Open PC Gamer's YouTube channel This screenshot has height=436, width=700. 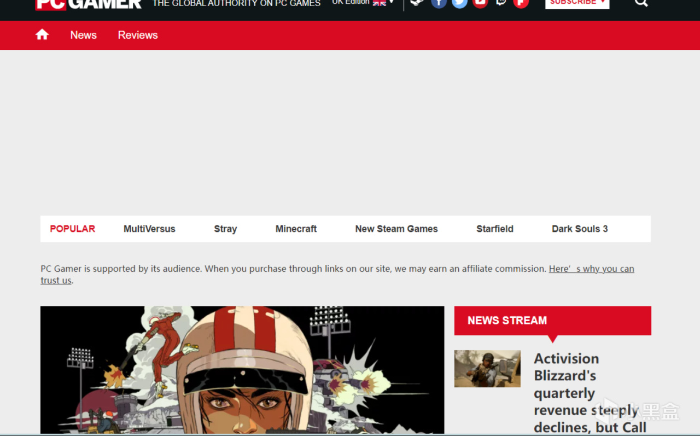(x=480, y=3)
